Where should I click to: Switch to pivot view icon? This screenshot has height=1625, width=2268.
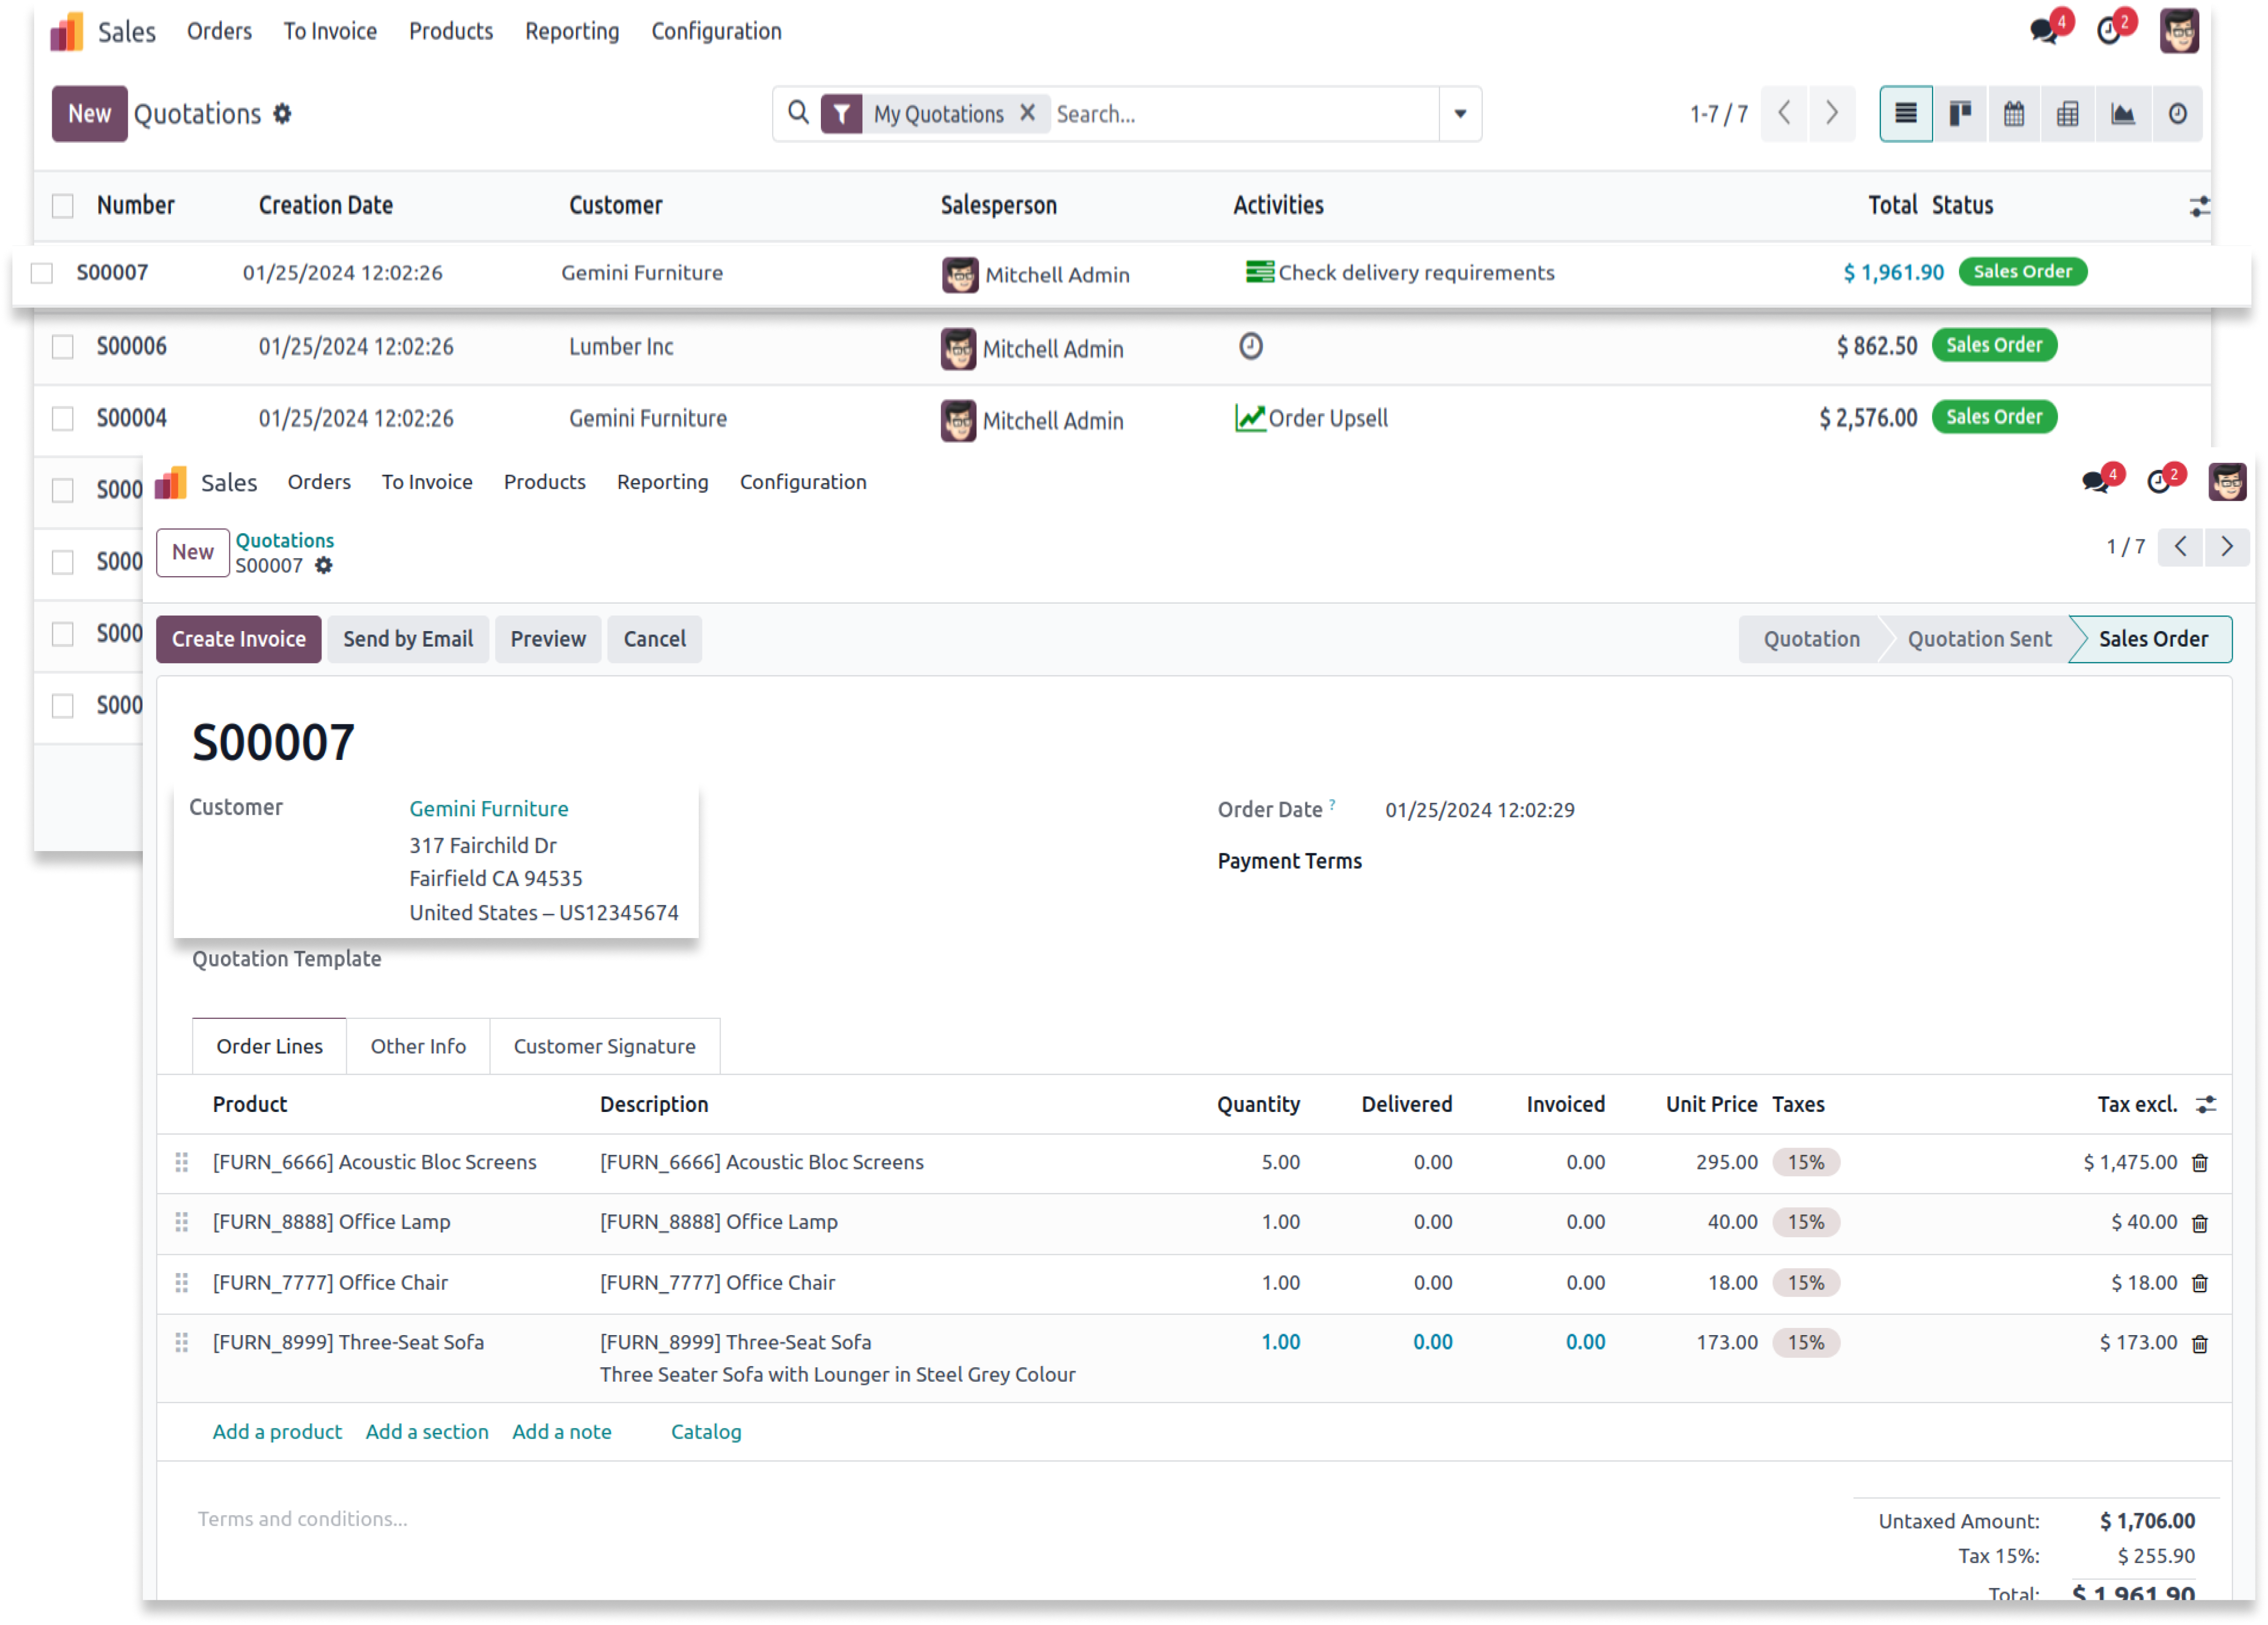click(x=2068, y=114)
